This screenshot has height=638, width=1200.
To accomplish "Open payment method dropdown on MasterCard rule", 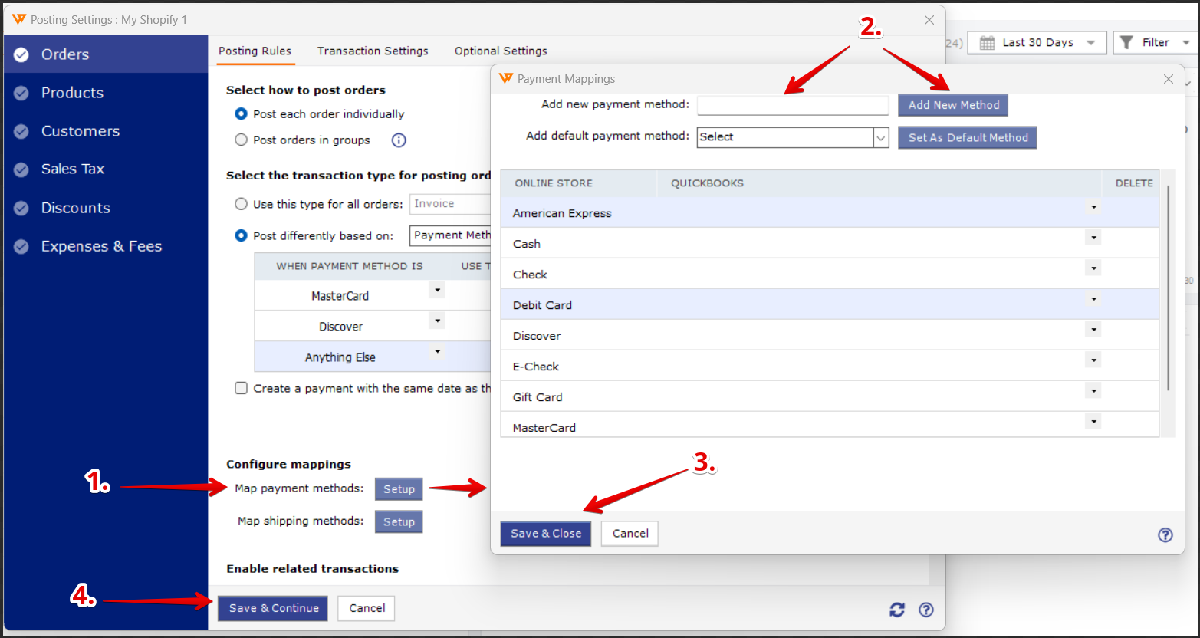I will pos(436,290).
